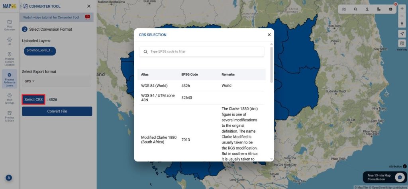Click EPSG code 32643 cell
This screenshot has width=408, height=189.
tap(186, 98)
